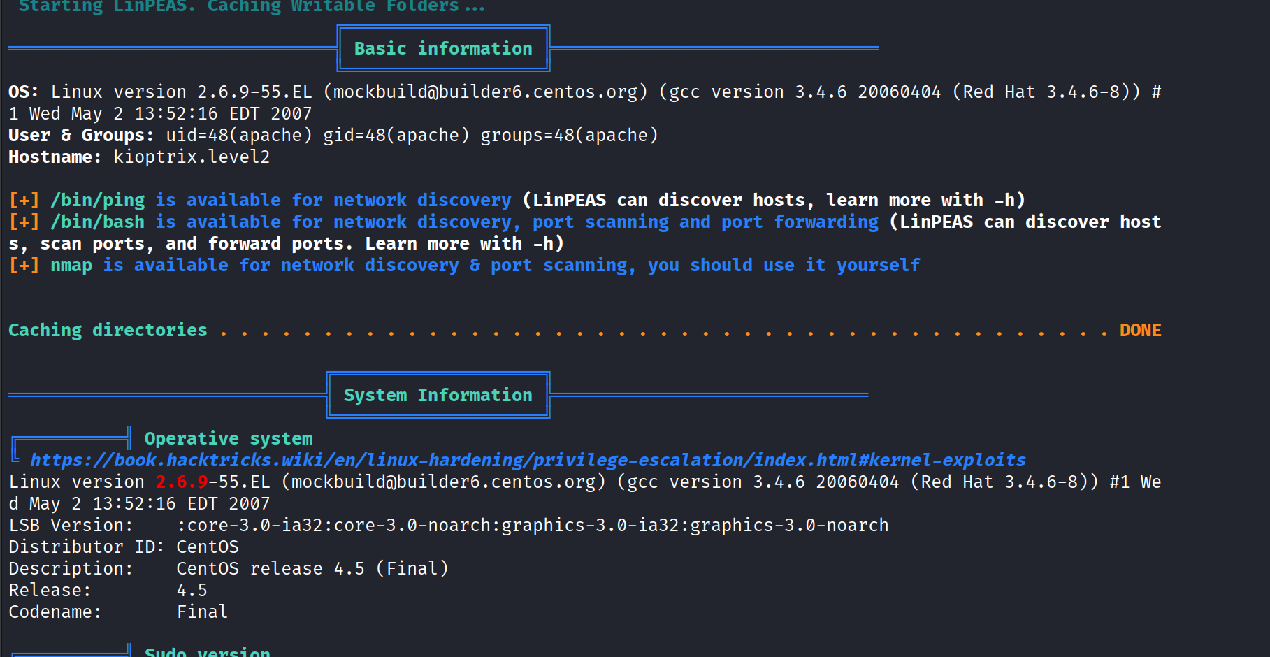Select the orange DONE status text

(1140, 330)
